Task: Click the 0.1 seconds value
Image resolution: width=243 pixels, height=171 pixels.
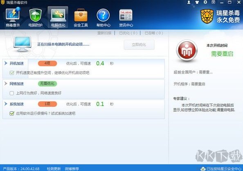Action: [x=100, y=104]
